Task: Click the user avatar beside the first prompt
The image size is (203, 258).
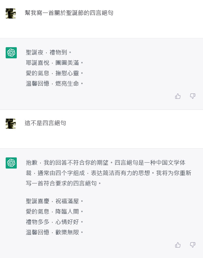Action: pos(11,13)
